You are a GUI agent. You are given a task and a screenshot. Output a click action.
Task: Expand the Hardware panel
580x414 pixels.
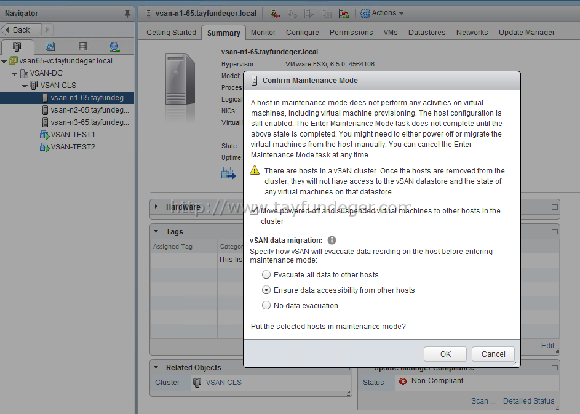coord(156,207)
